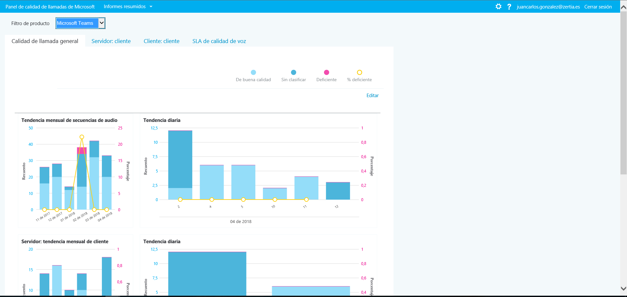
Task: Click the juancarlos.gonzalez@zertia.es account name
Action: (548, 7)
